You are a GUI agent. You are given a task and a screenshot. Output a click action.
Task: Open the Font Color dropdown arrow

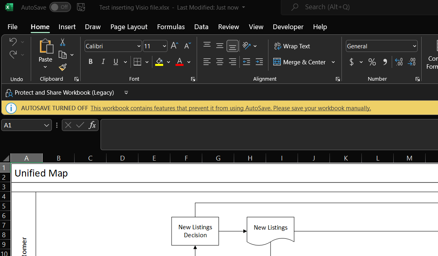pos(189,62)
